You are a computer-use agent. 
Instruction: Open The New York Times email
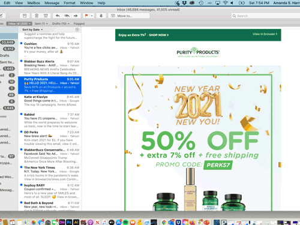click(50, 173)
